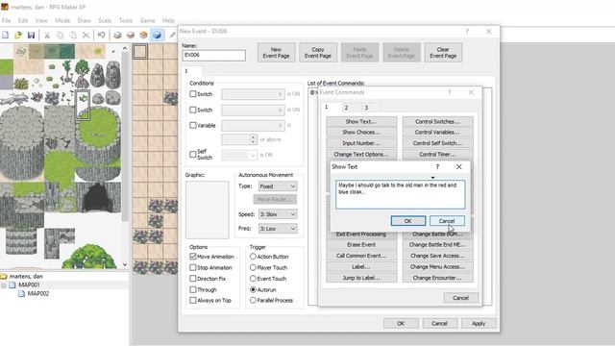Open the Variable selector field
Image resolution: width=615 pixels, height=346 pixels.
[x=253, y=126]
